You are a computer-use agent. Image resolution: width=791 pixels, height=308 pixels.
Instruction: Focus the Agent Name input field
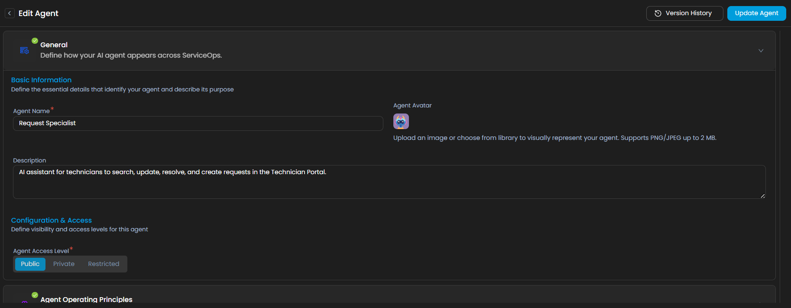198,123
